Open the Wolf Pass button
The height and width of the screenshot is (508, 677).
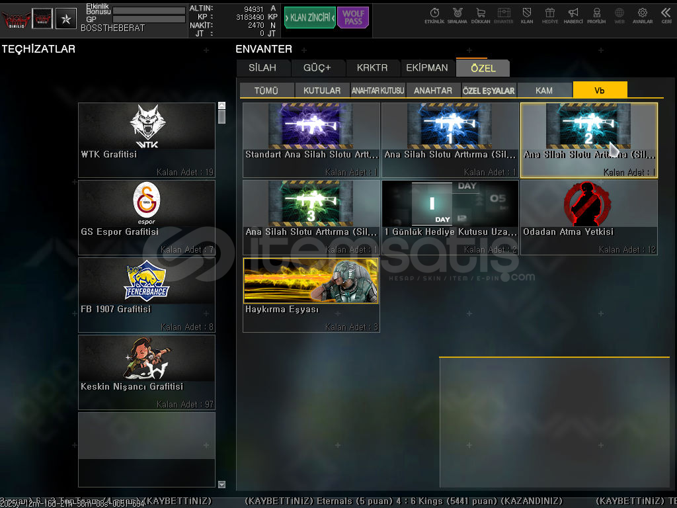point(353,18)
